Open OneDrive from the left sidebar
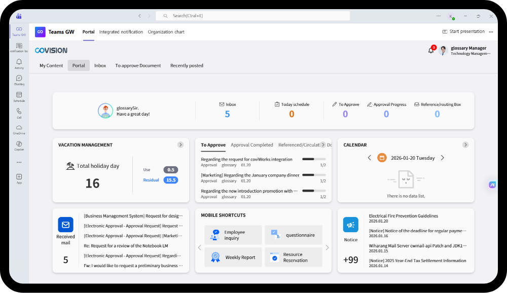507x293 pixels. coord(19,129)
